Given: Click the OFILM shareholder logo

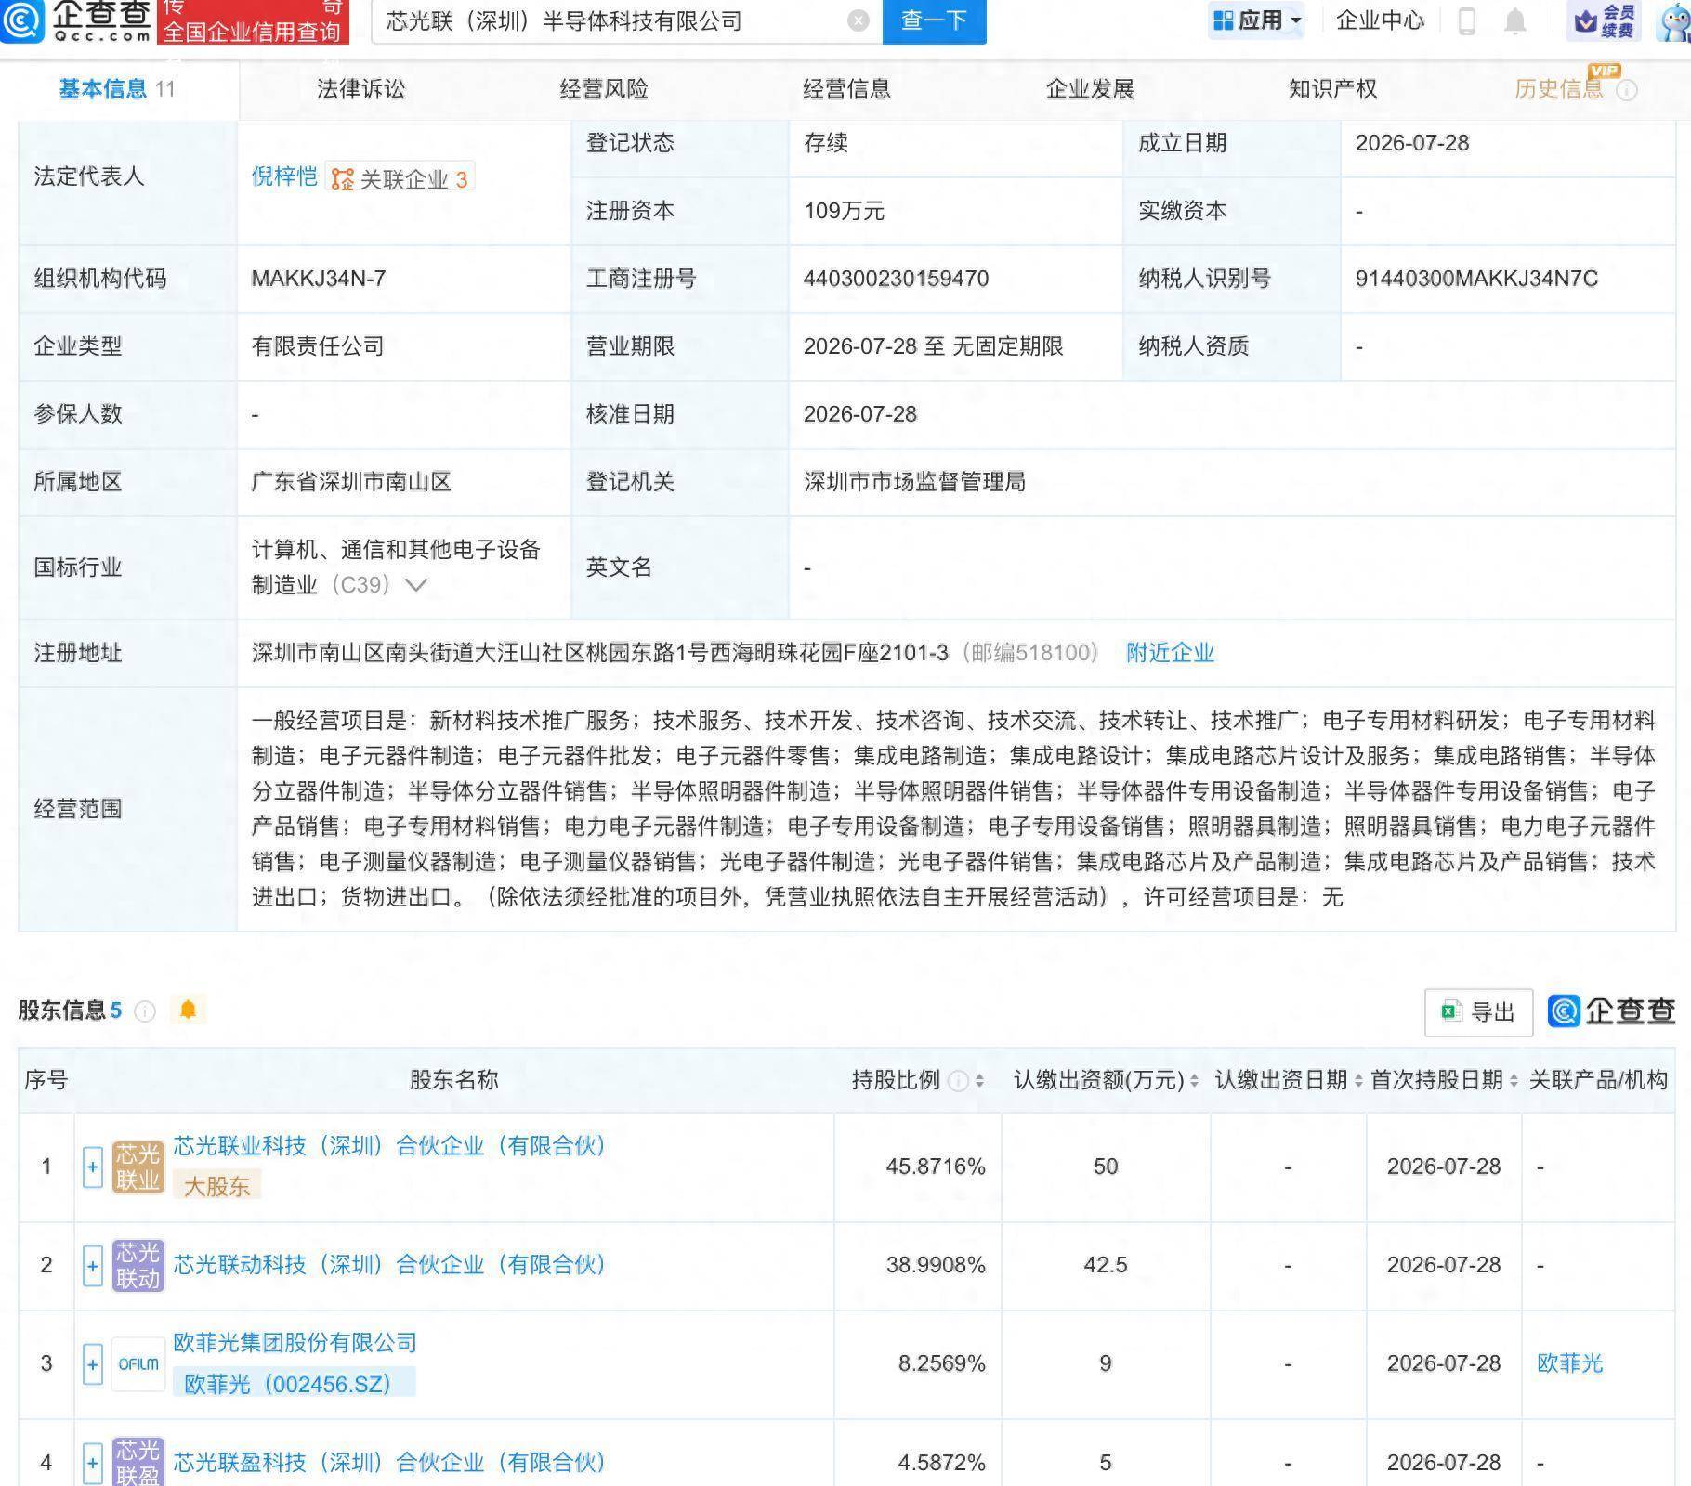Looking at the screenshot, I should (x=138, y=1364).
